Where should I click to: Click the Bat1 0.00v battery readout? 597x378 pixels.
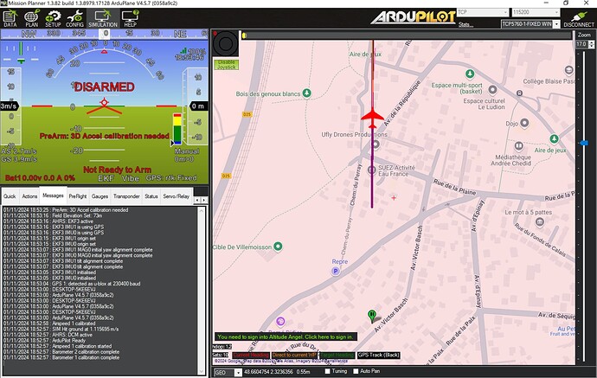40,178
